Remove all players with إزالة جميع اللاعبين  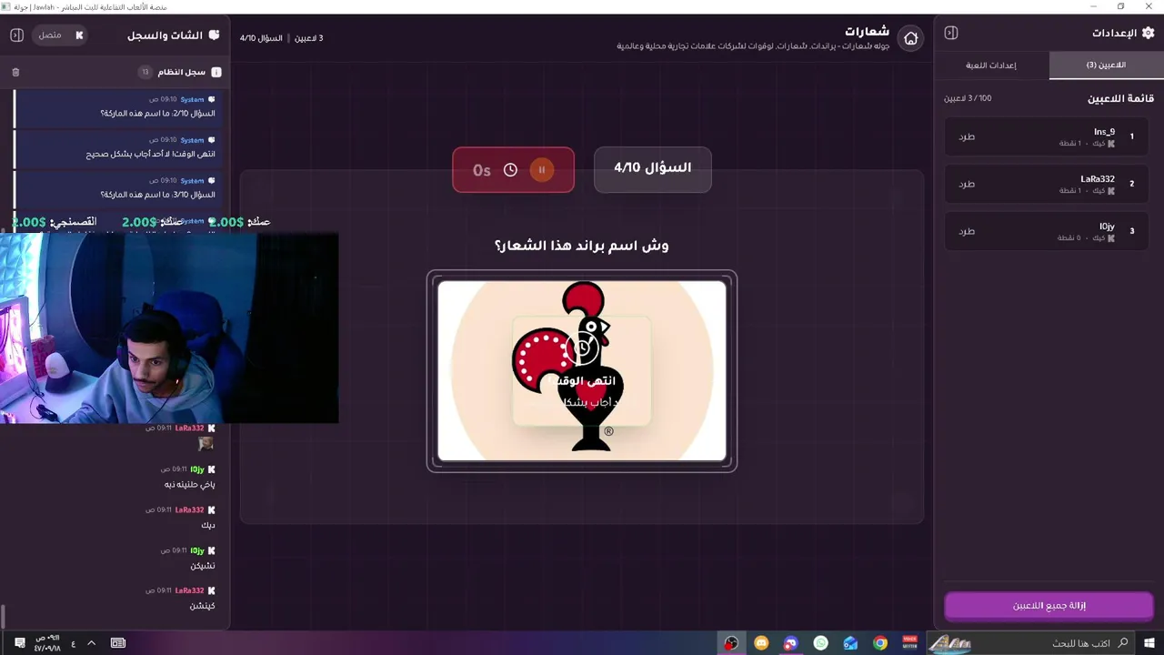pos(1049,606)
